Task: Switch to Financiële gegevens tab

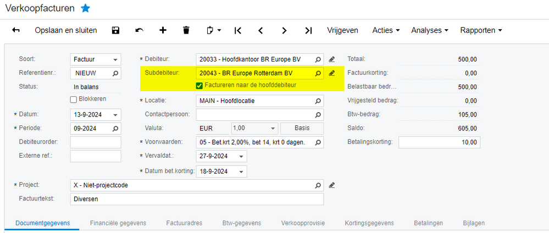Action: 118,223
